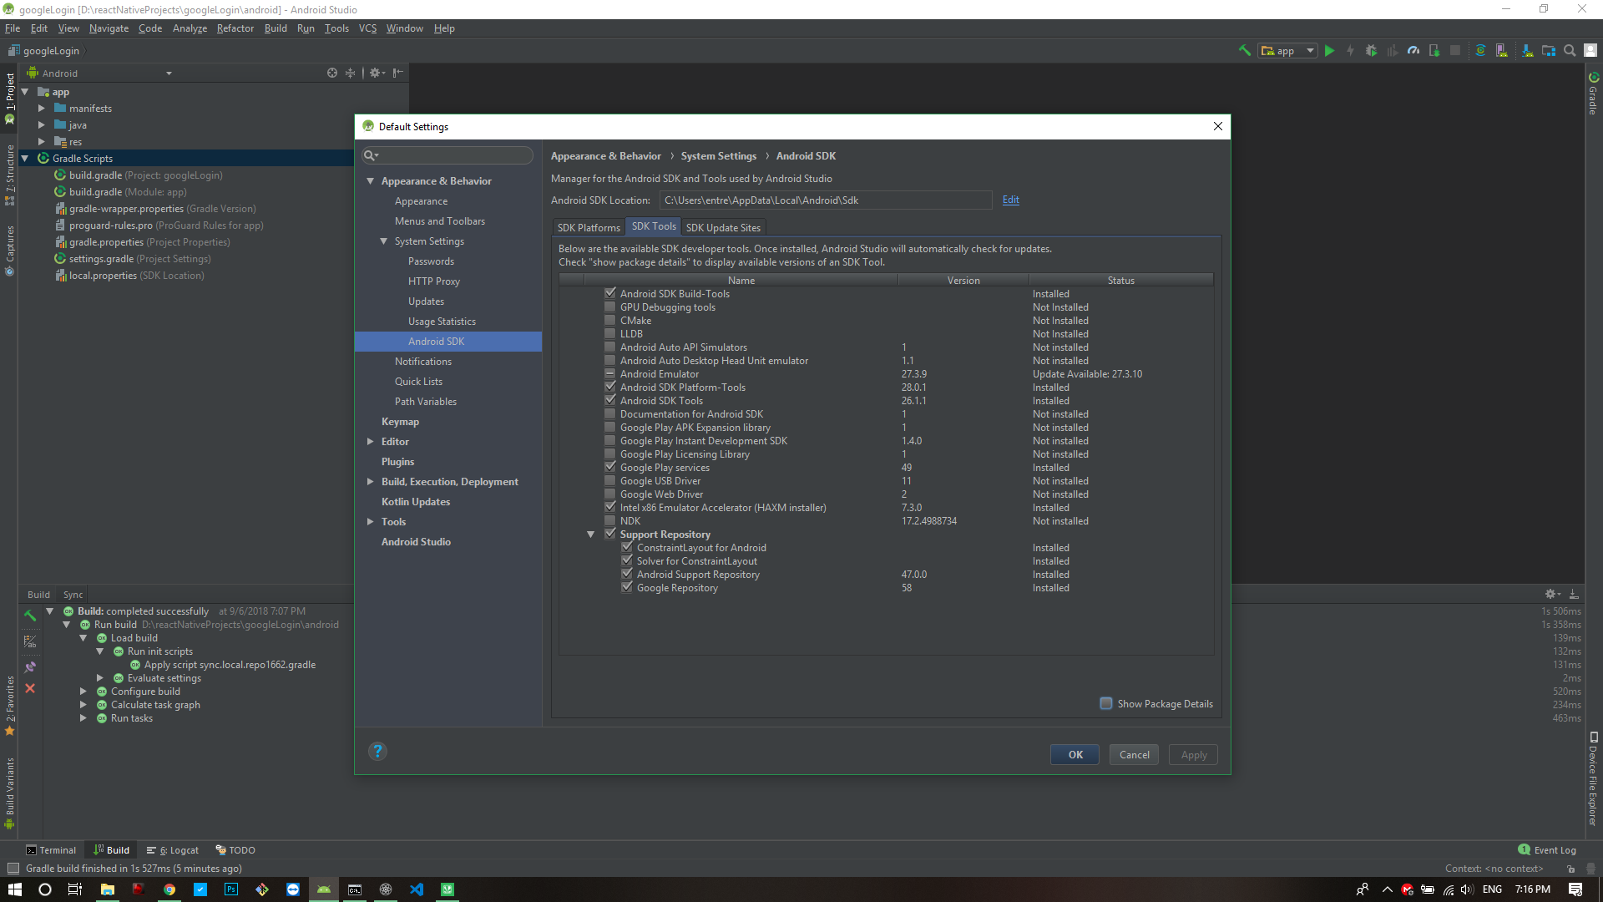Select Keymap settings page
Screen dimensions: 1603x902
coord(400,421)
